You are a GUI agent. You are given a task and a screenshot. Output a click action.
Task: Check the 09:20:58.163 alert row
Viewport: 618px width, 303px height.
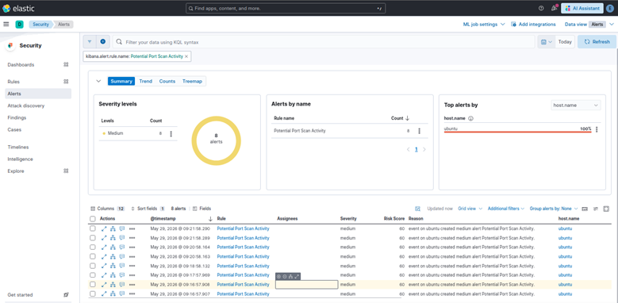coord(92,256)
